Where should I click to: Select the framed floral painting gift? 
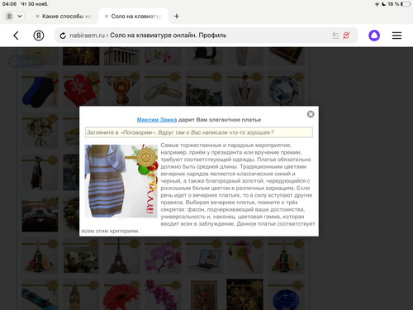coord(204,295)
